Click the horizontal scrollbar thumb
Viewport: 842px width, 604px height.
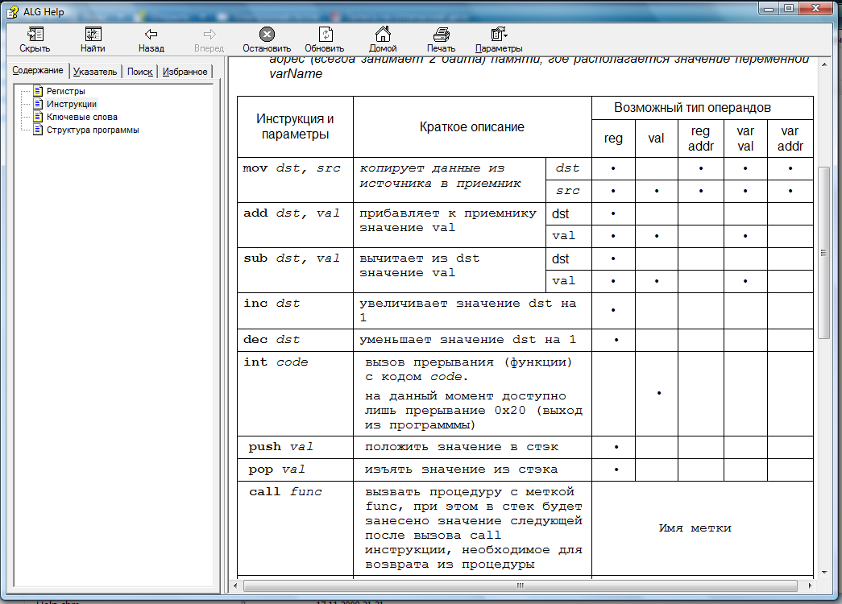click(520, 585)
